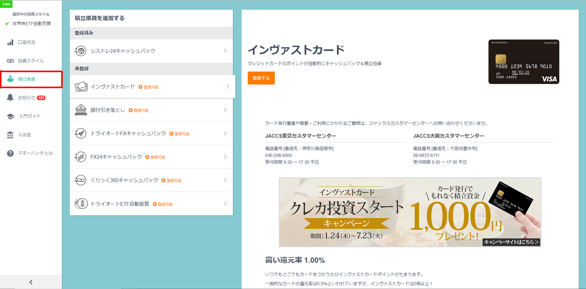The image size is (586, 289).
Task: Open シストレ24キャッシュバック via its chevron
Action: click(225, 51)
